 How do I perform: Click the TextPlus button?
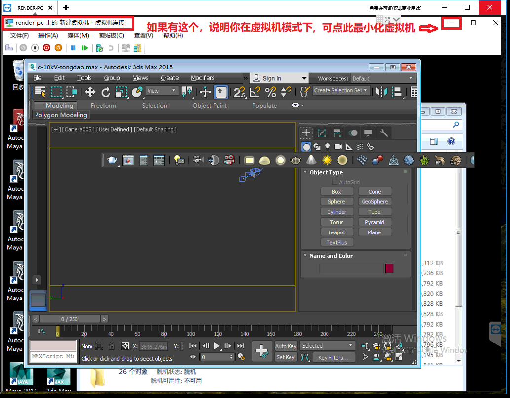(336, 243)
